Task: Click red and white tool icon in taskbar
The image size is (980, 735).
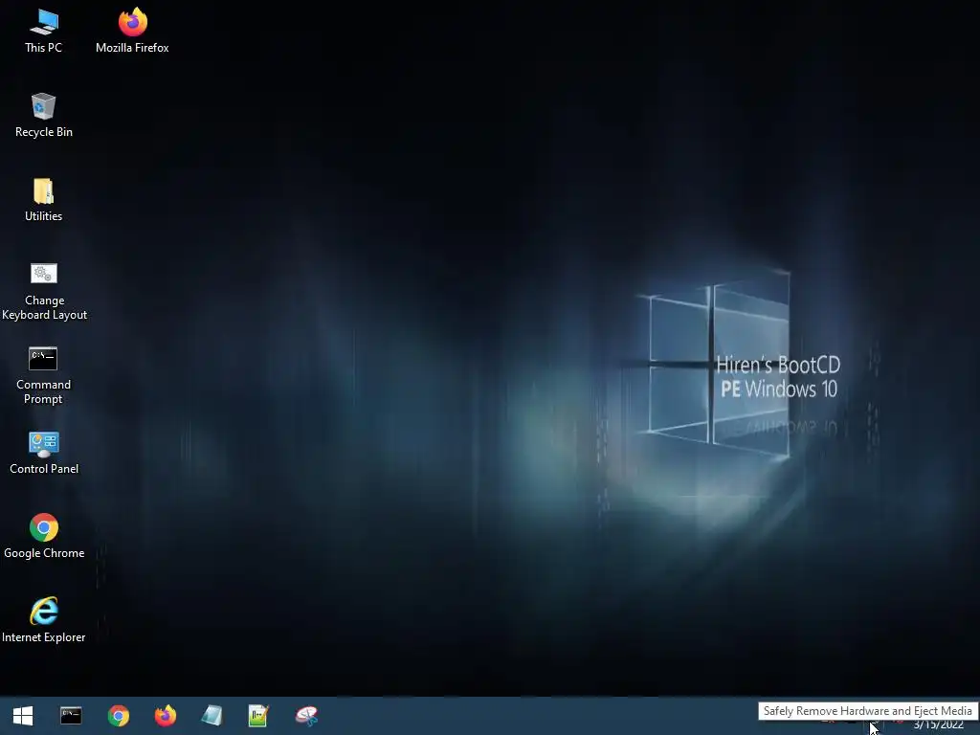Action: coord(306,716)
